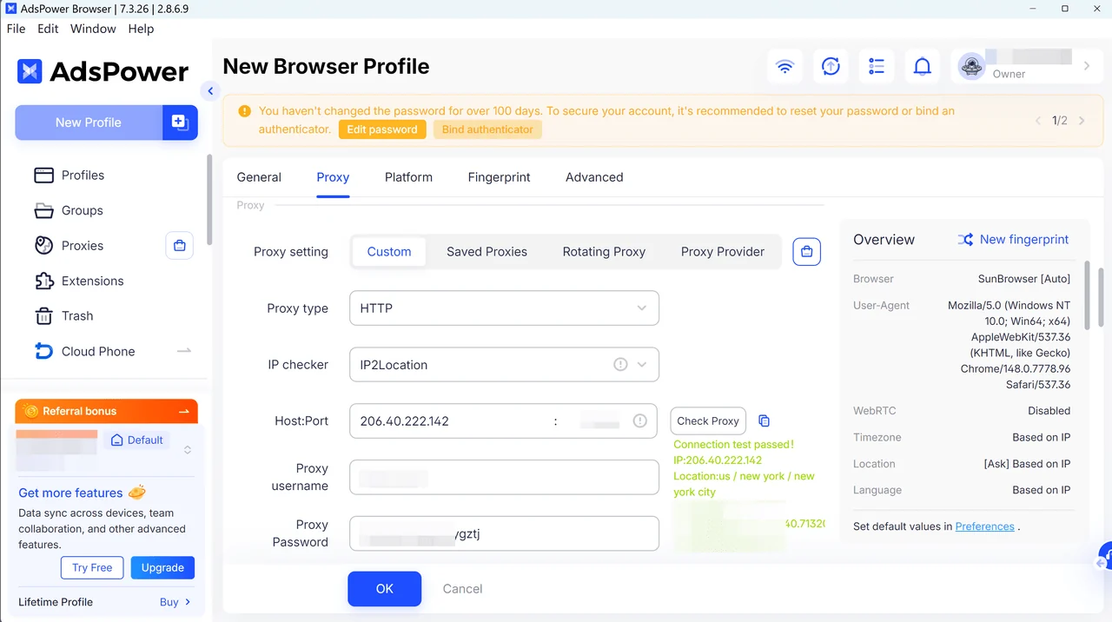Screen dimensions: 1112x622
Task: Expand Lifetime Profile Buy chevron
Action: coord(188,602)
